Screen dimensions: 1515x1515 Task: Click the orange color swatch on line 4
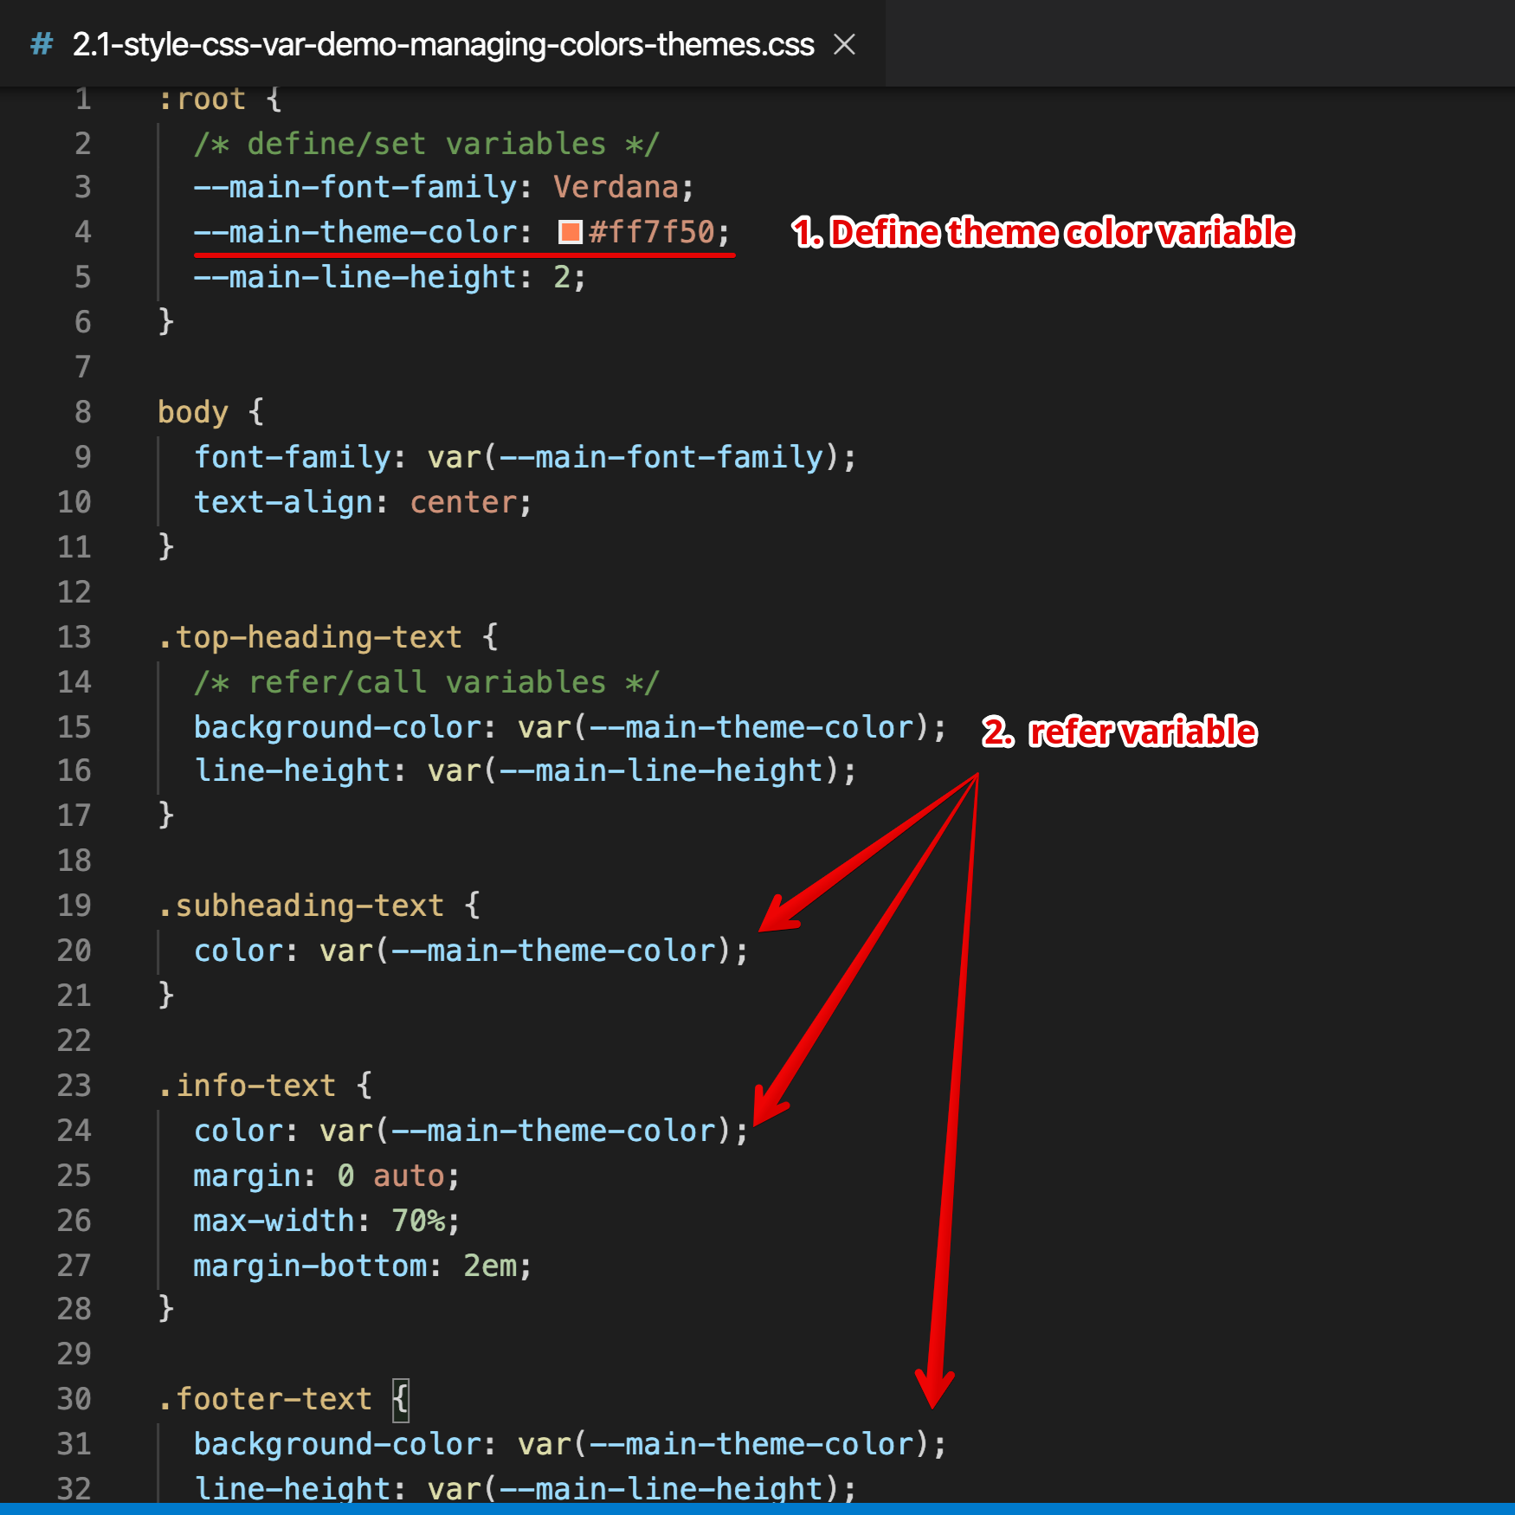pos(571,232)
